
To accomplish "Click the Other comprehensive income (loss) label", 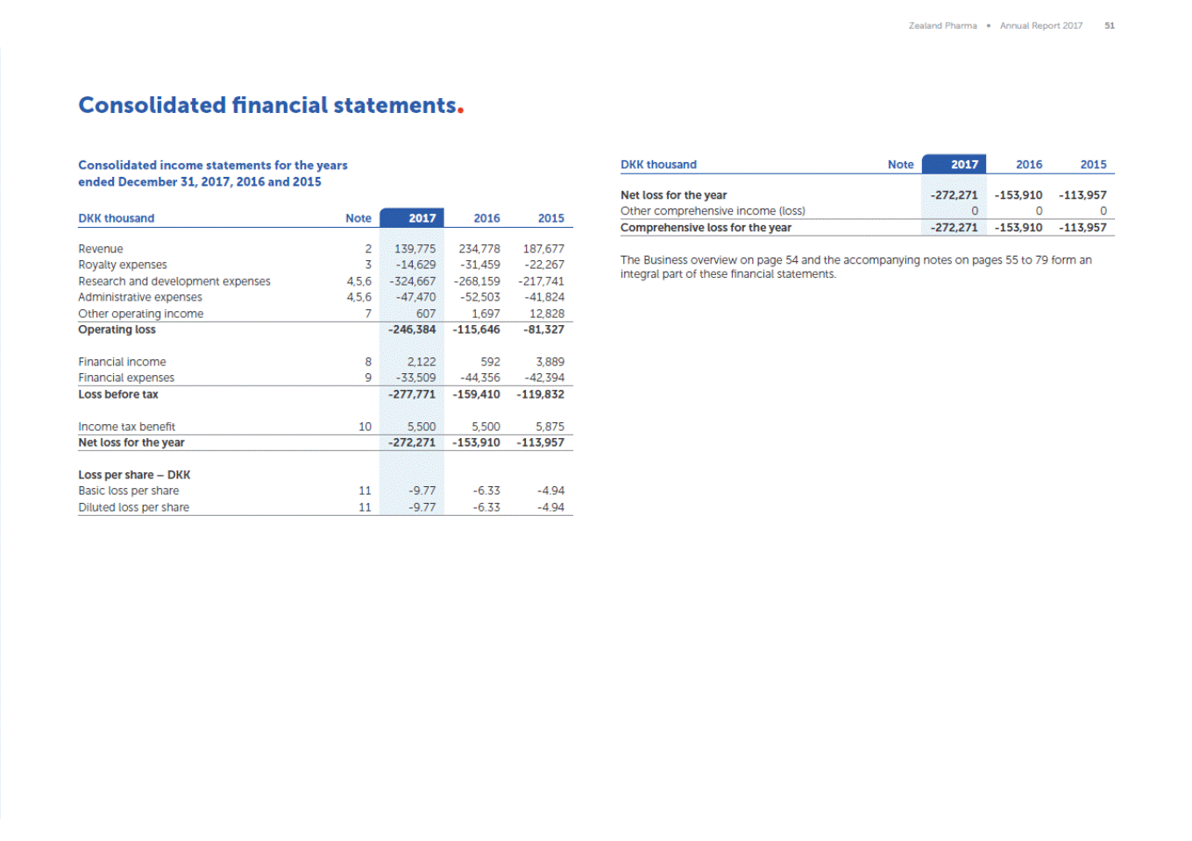I will pyautogui.click(x=713, y=211).
